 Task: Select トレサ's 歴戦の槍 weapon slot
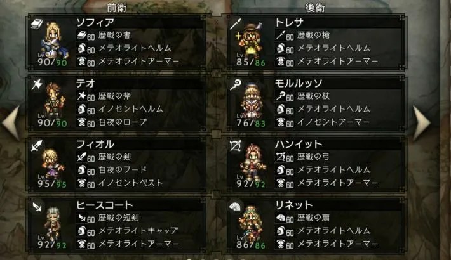coord(339,36)
